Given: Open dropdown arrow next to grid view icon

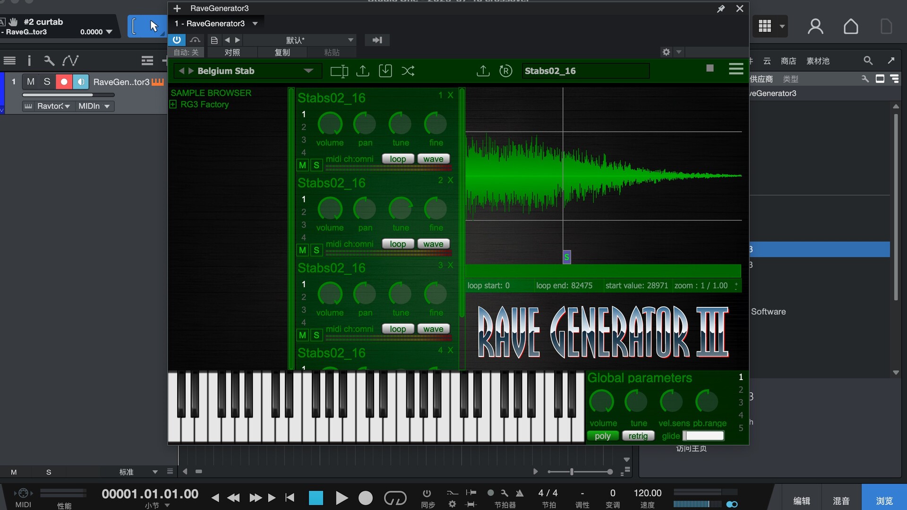Looking at the screenshot, I should (782, 26).
